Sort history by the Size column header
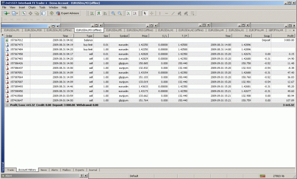 pyautogui.click(x=101, y=36)
